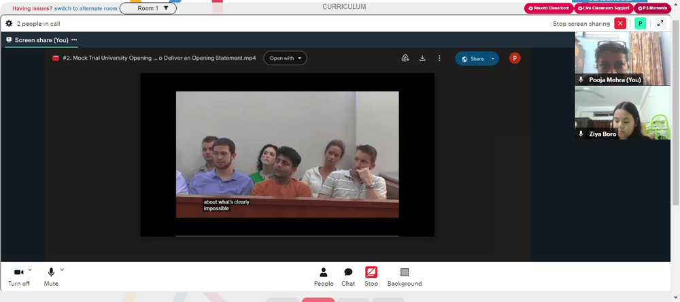Open the 'Open with' dropdown
This screenshot has width=680, height=302.
click(285, 58)
